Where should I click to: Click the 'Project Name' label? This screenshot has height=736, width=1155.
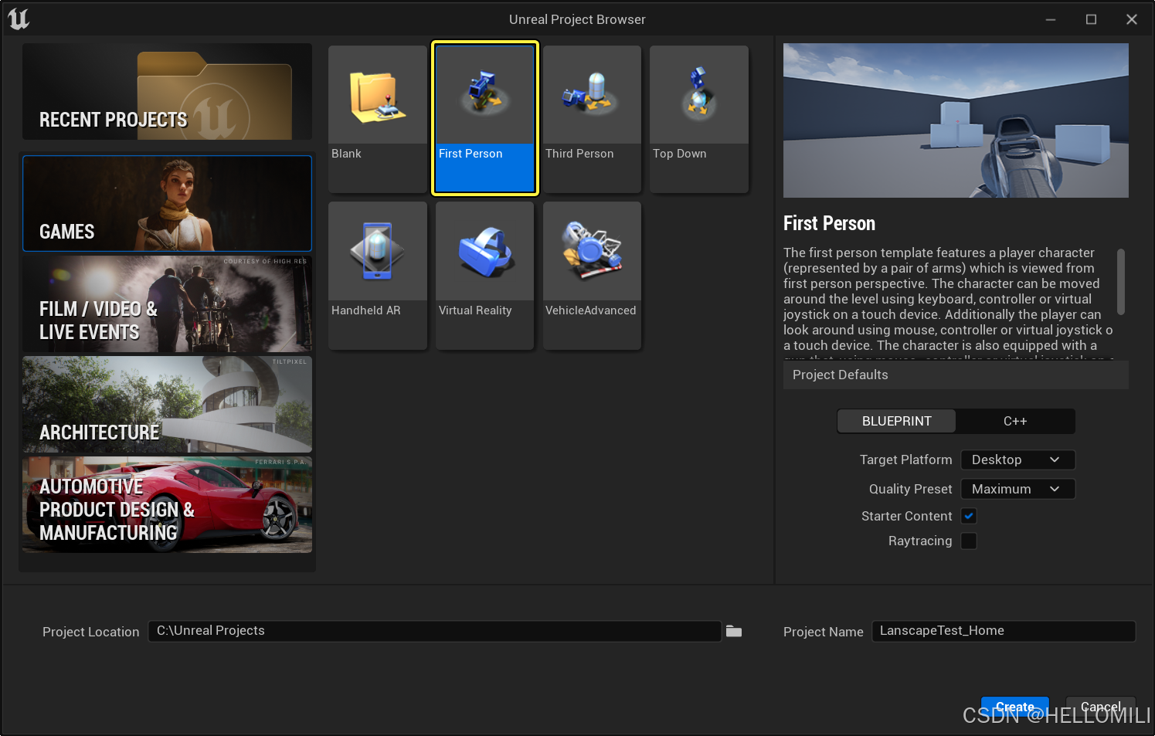click(823, 632)
